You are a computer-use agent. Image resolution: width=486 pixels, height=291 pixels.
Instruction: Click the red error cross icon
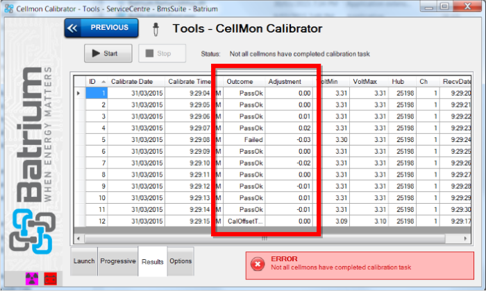click(x=258, y=265)
